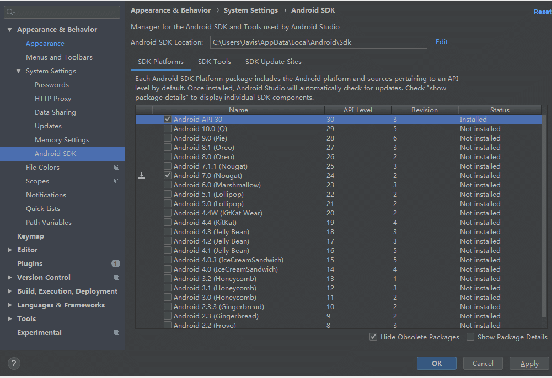Click the Edit link for SDK location
This screenshot has width=552, height=378.
[x=442, y=42]
